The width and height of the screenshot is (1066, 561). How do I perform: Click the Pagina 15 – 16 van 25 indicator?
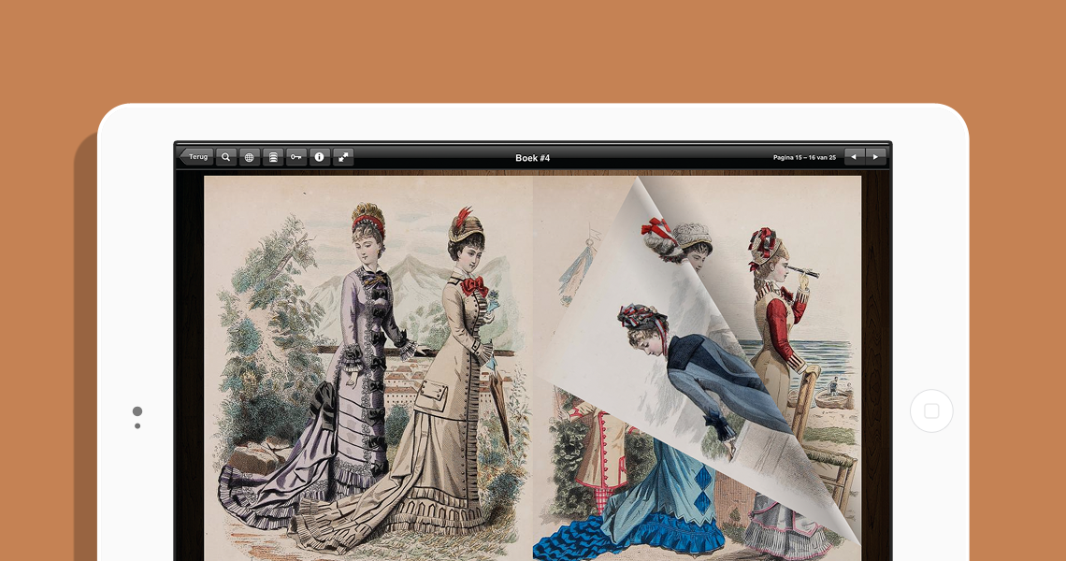[x=804, y=158]
